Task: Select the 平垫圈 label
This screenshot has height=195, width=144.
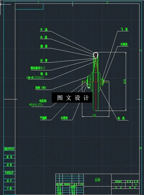Action: (43, 118)
